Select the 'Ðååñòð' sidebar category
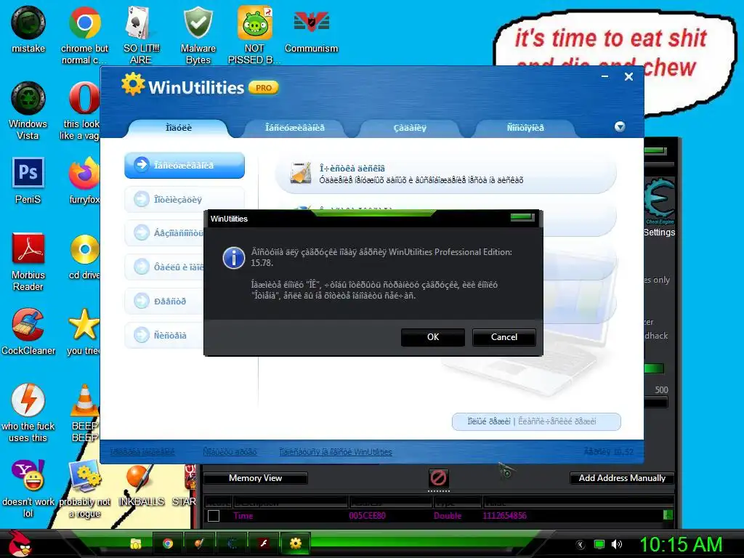The image size is (744, 558). (163, 301)
